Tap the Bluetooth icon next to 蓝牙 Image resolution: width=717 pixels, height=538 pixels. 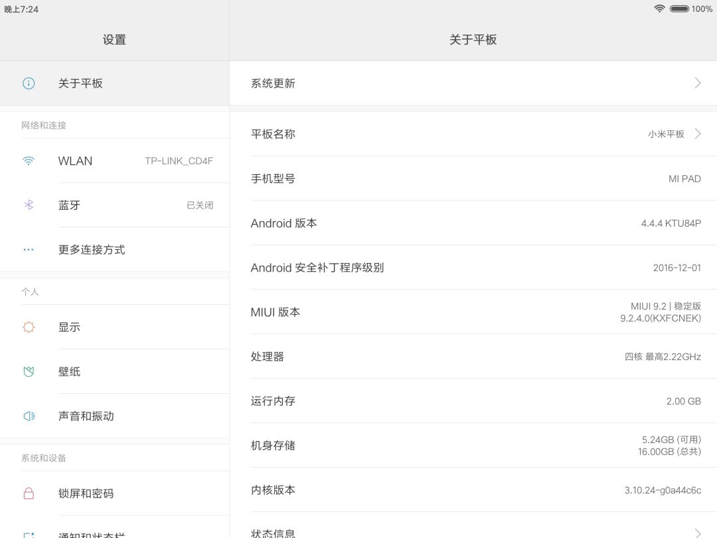pos(29,205)
